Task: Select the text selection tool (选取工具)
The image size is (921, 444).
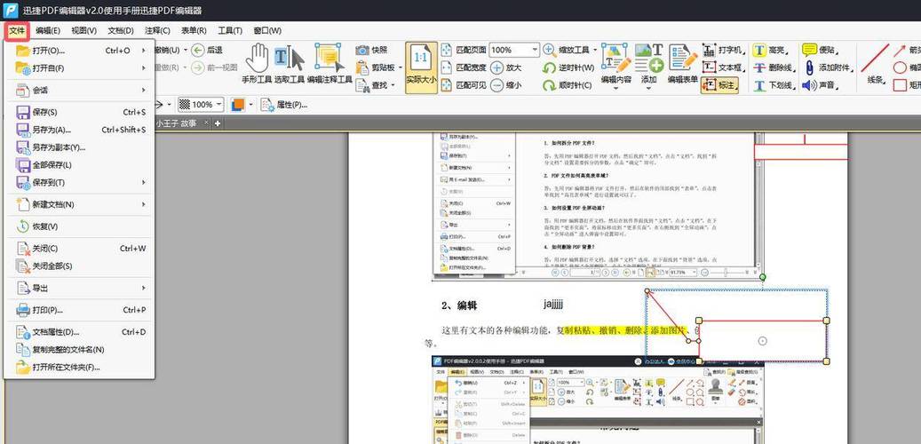Action: (x=290, y=65)
